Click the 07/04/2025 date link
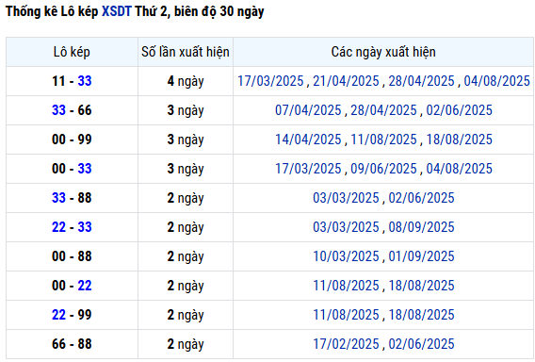535x362 pixels. [x=308, y=110]
